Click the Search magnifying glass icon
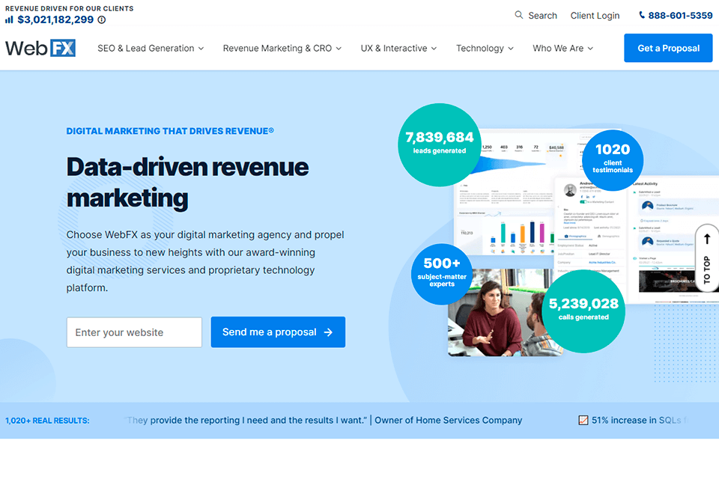The height and width of the screenshot is (479, 719). (518, 15)
